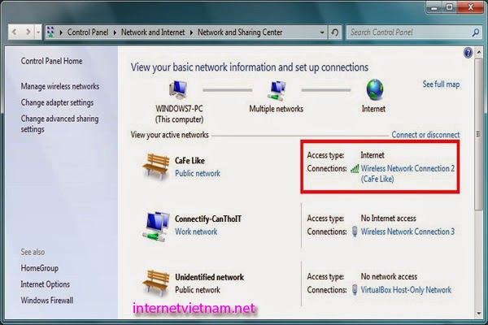Viewport: 488px width, 325px height.
Task: Click the green signal bars icon
Action: click(x=355, y=169)
